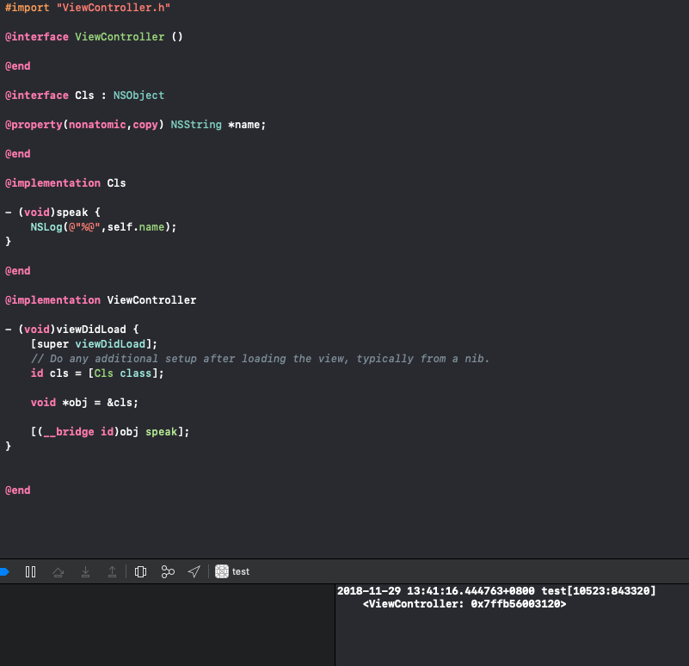Select the 'test' process label in debug bar

tap(240, 571)
